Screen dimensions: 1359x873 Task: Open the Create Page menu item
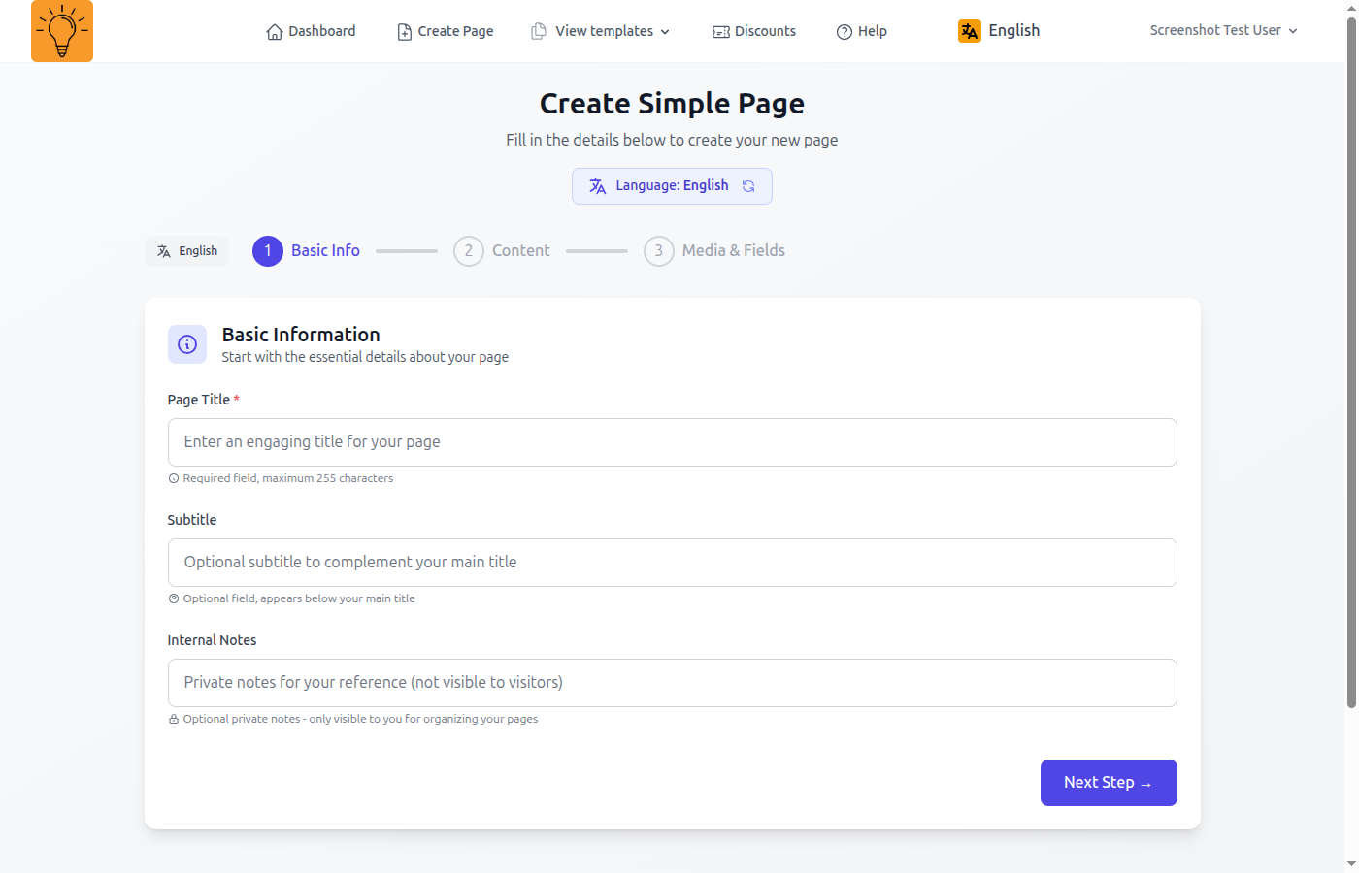pyautogui.click(x=446, y=31)
